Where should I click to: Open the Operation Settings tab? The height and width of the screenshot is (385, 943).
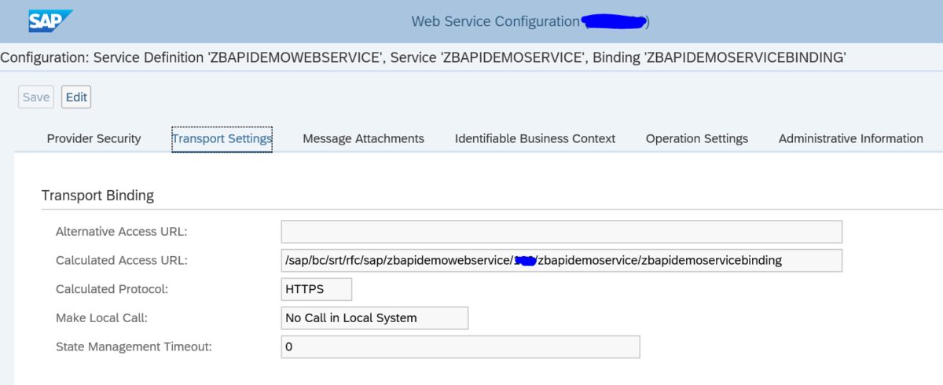tap(696, 139)
